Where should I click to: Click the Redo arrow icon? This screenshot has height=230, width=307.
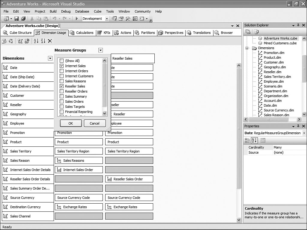(x=65, y=19)
